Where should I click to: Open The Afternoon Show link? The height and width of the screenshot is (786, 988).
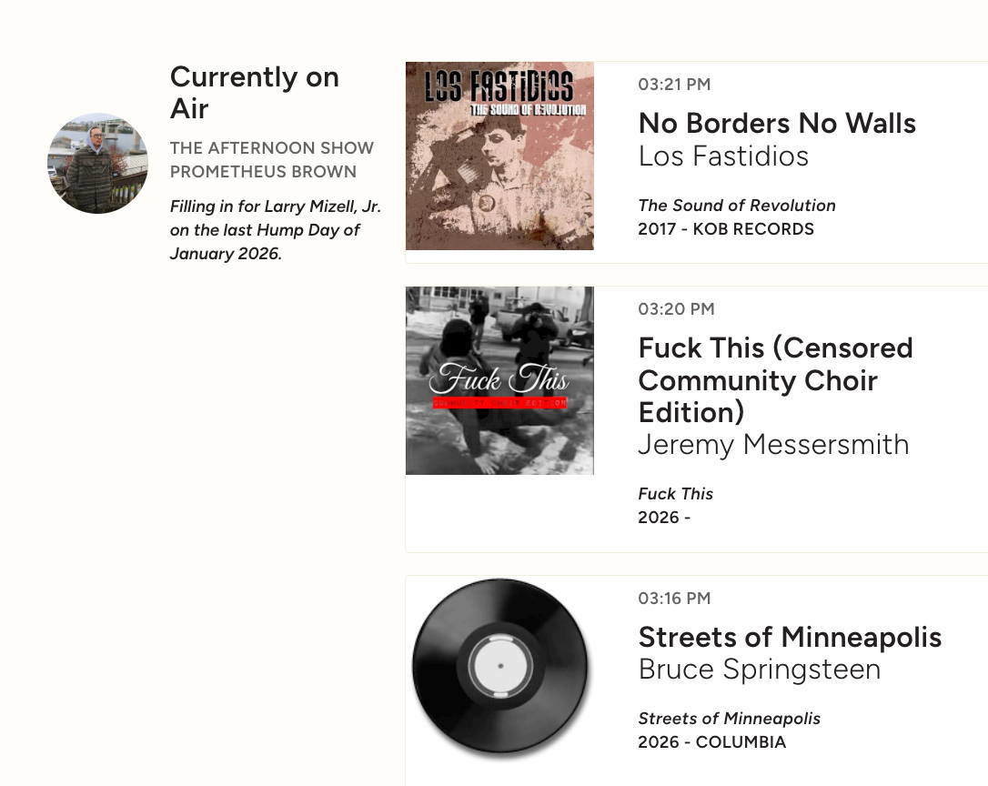coord(271,148)
